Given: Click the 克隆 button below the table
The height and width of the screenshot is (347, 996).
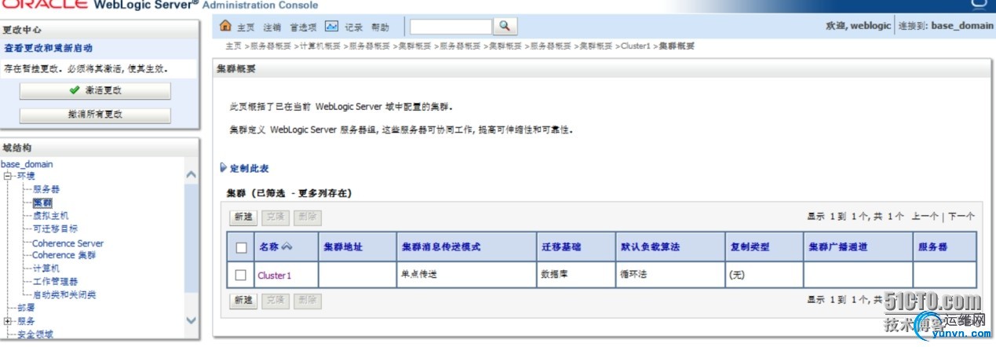Looking at the screenshot, I should point(275,300).
